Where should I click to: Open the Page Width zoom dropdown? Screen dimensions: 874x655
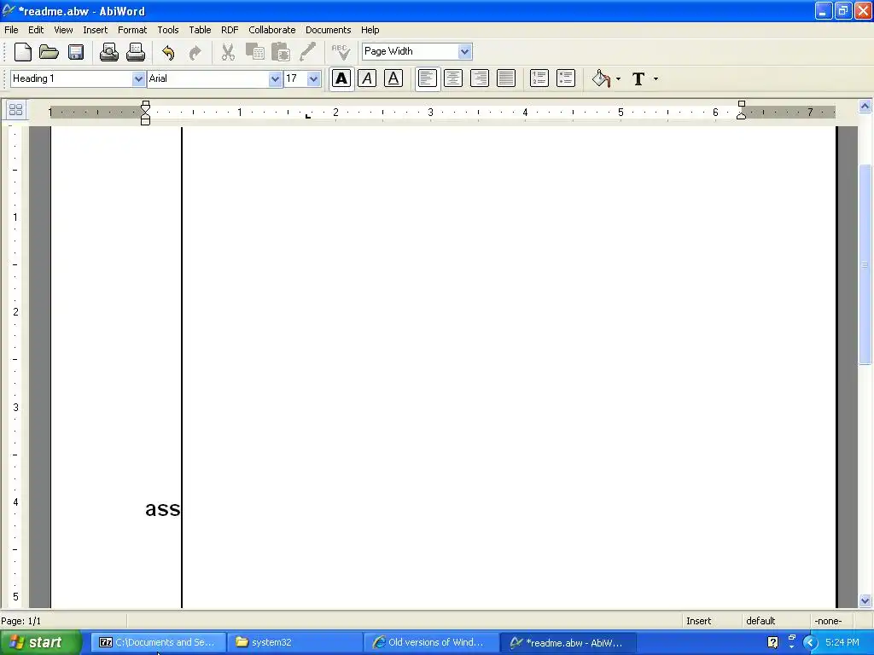click(465, 52)
